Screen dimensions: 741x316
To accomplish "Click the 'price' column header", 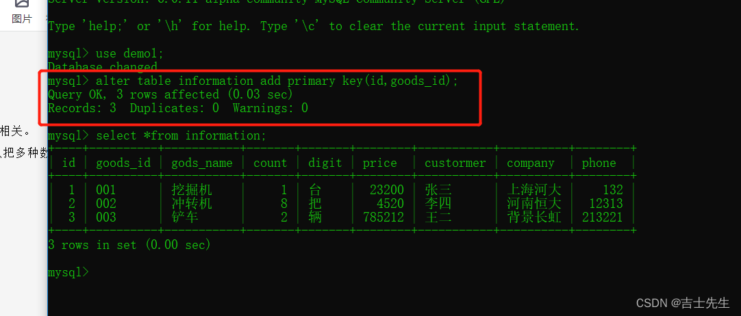I will (x=380, y=163).
